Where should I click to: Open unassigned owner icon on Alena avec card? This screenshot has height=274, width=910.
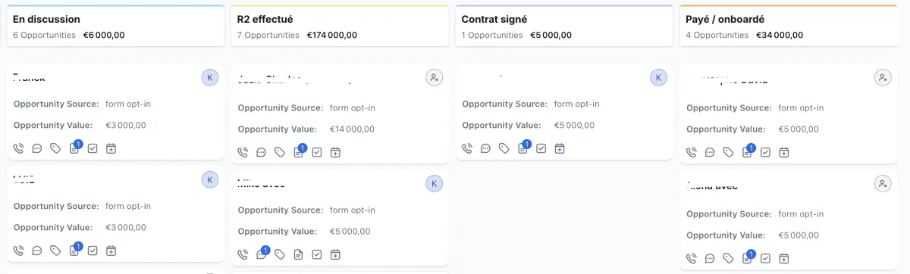(x=883, y=183)
